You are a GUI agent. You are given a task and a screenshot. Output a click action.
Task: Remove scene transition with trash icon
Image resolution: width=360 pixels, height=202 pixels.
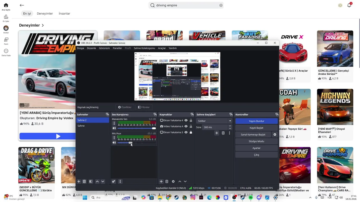click(x=223, y=133)
